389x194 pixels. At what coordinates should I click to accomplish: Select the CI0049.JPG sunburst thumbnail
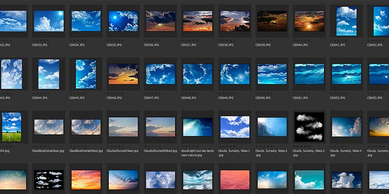(235, 74)
